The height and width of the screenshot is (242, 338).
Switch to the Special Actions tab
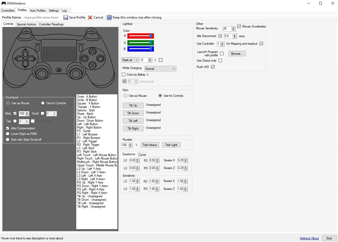(26, 24)
